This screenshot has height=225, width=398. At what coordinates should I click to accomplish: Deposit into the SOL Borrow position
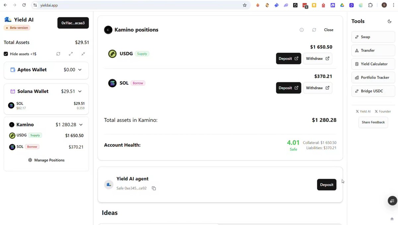[x=289, y=88]
